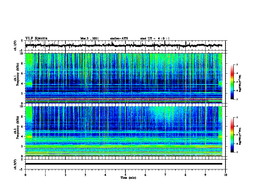Screen dimensions: 254x196
Task: Click the ch.1 spectrogram color scale bar
Action: (x=232, y=82)
